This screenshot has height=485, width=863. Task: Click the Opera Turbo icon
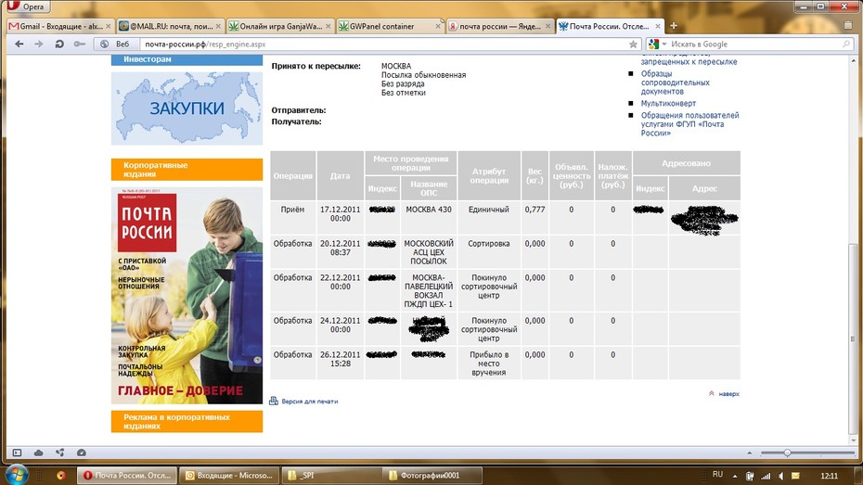coord(82,453)
